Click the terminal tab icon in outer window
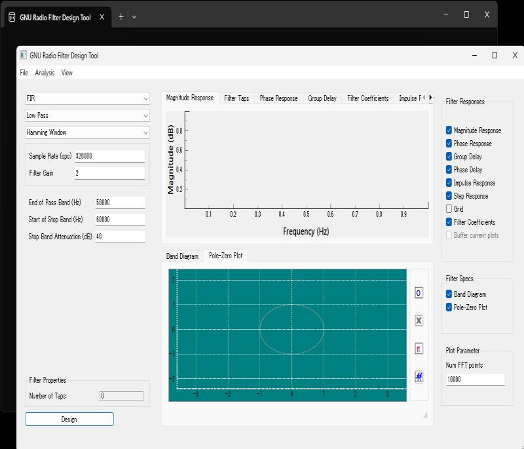Viewport: 524px width, 449px height. click(x=12, y=17)
